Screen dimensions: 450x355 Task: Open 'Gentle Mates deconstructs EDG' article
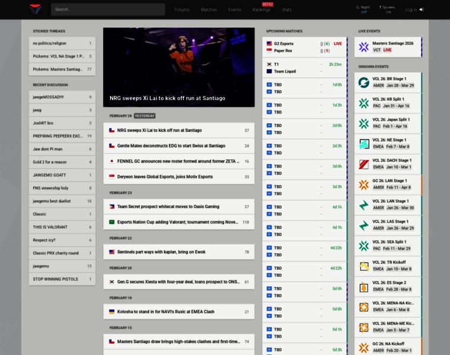click(179, 146)
